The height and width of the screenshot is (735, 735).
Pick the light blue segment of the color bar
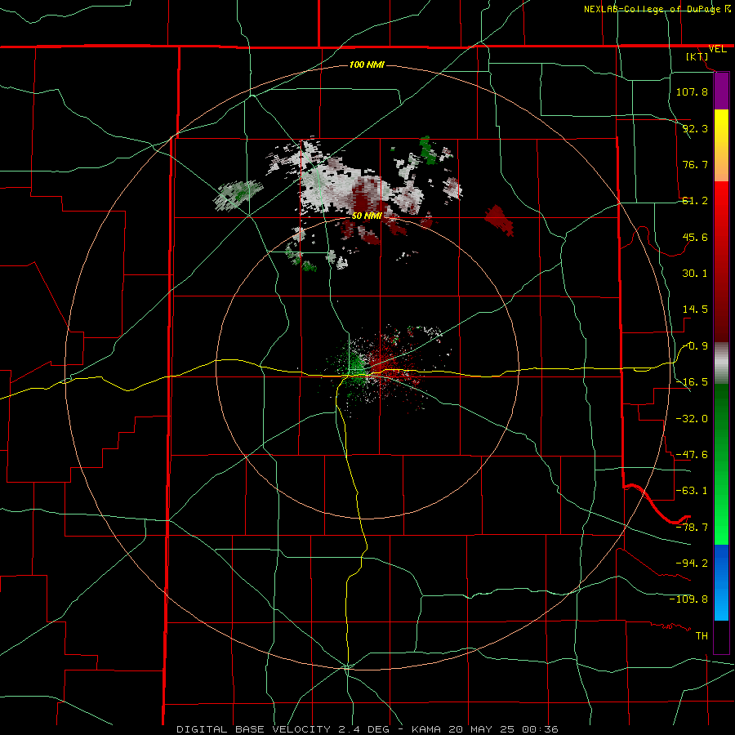click(x=721, y=604)
